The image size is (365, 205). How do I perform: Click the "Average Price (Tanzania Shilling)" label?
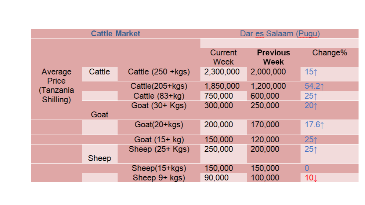pos(56,85)
